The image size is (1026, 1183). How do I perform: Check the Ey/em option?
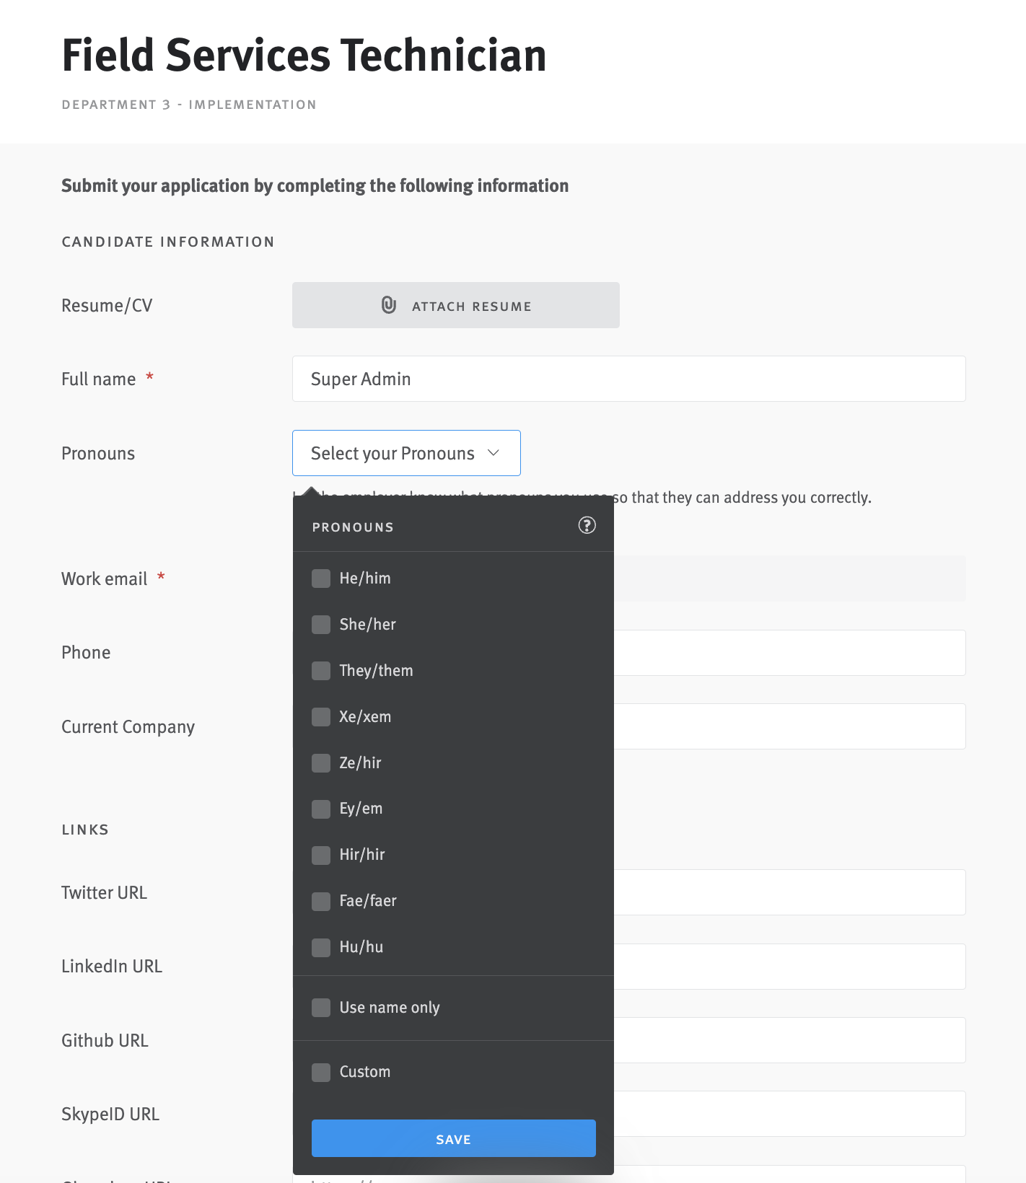321,809
